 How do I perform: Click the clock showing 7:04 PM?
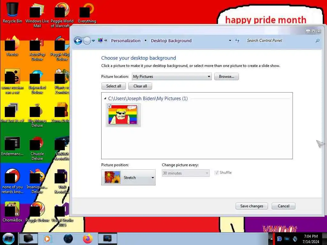pos(311,239)
